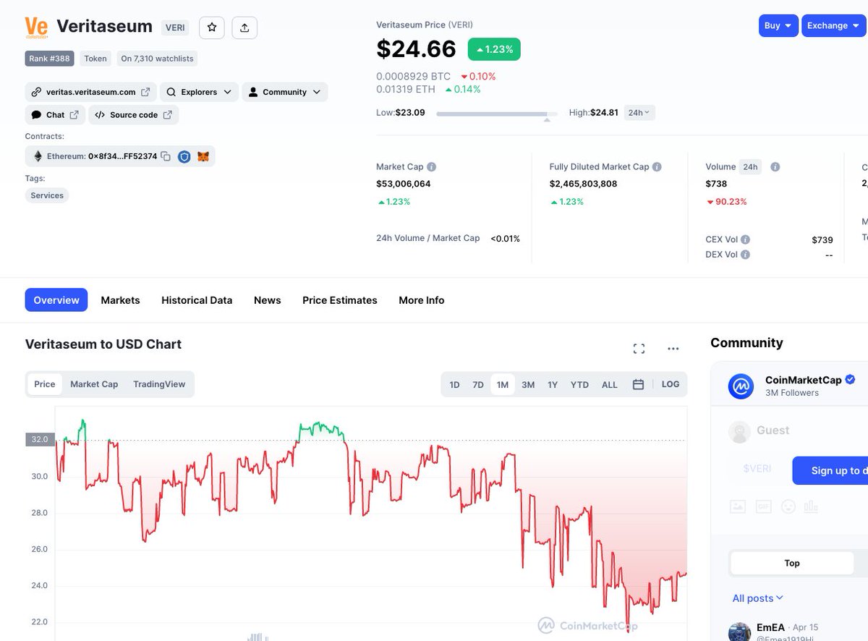Add token to MetaMask via fox icon
Screen dimensions: 868x641
point(203,156)
